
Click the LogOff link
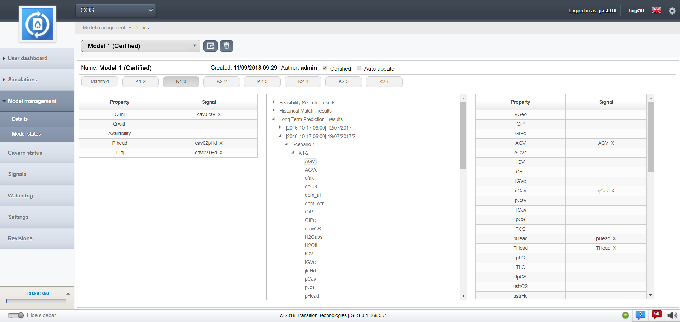[x=636, y=11]
